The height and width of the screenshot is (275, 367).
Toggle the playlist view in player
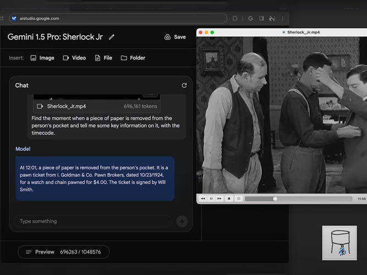(239, 199)
